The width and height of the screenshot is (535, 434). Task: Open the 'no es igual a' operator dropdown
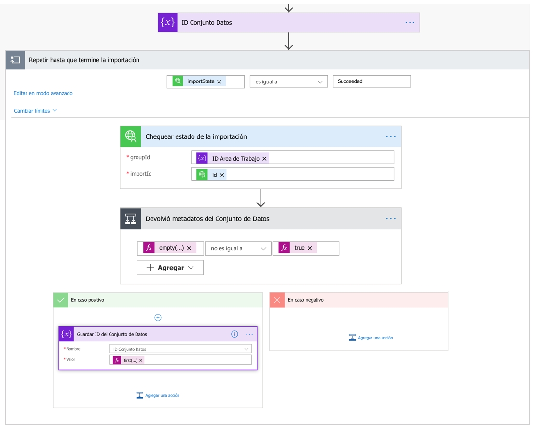(x=238, y=248)
